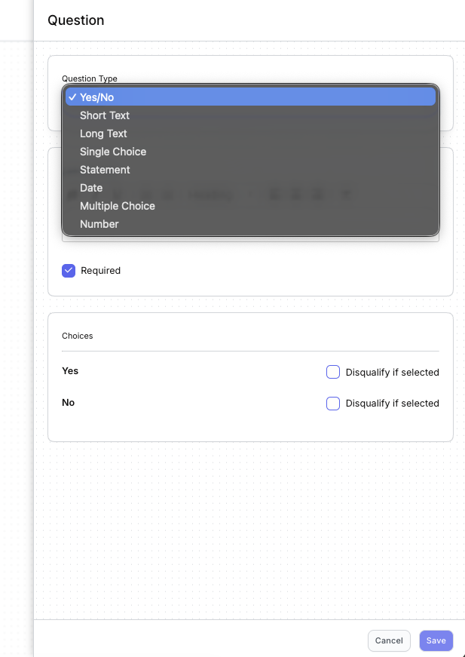Choose Number question type
465x657 pixels.
99,224
